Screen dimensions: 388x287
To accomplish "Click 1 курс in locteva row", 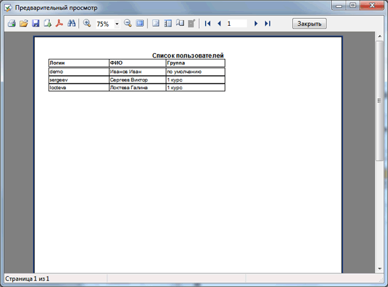I will 195,87.
